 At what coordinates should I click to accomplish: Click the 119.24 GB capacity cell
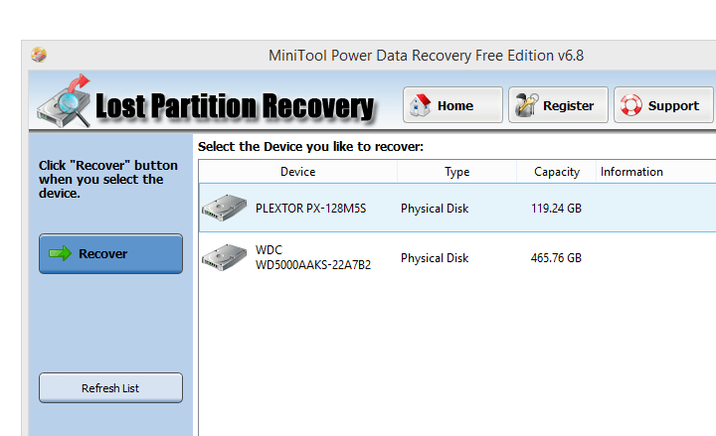click(556, 209)
